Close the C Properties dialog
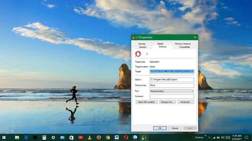The width and height of the screenshot is (252, 141). pyautogui.click(x=195, y=37)
